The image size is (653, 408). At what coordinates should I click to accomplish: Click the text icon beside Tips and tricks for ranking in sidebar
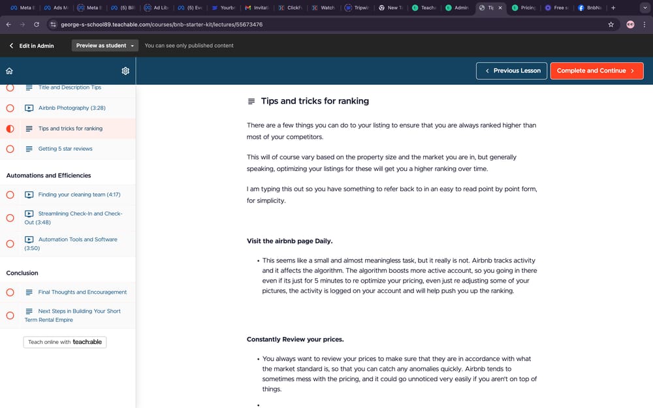[29, 129]
